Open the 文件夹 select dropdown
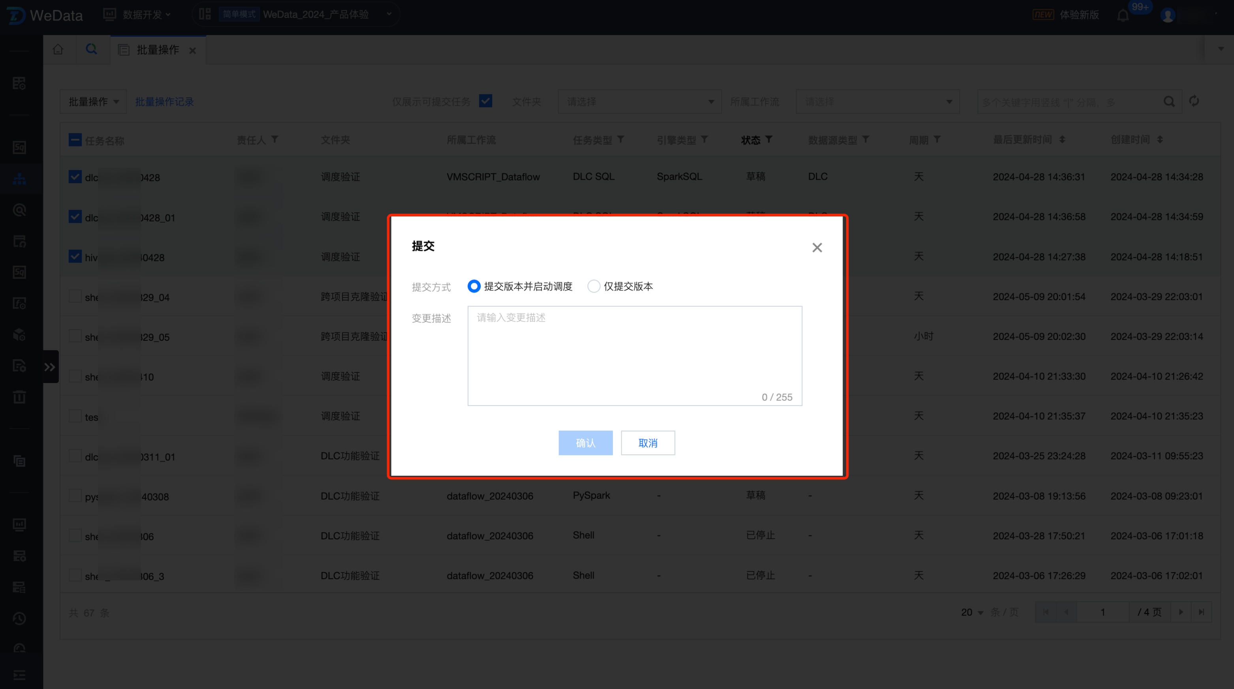The width and height of the screenshot is (1234, 689). point(639,101)
